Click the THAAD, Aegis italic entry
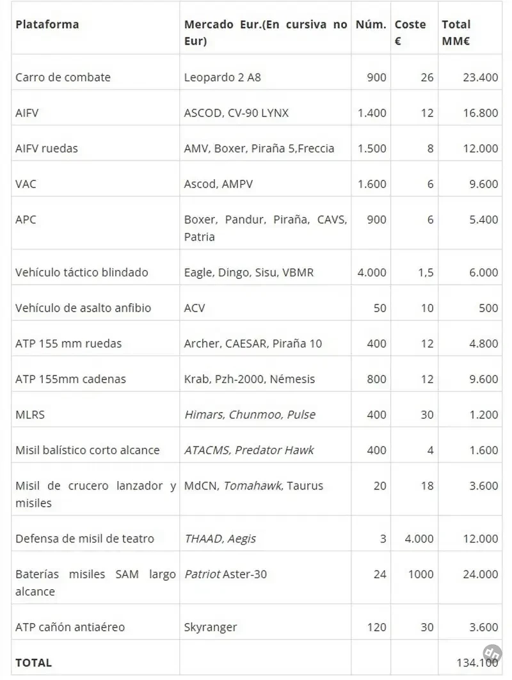Screen dimensions: 512x680 point(220,539)
